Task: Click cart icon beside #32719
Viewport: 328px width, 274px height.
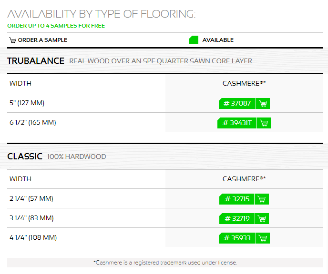Action: pyautogui.click(x=262, y=218)
